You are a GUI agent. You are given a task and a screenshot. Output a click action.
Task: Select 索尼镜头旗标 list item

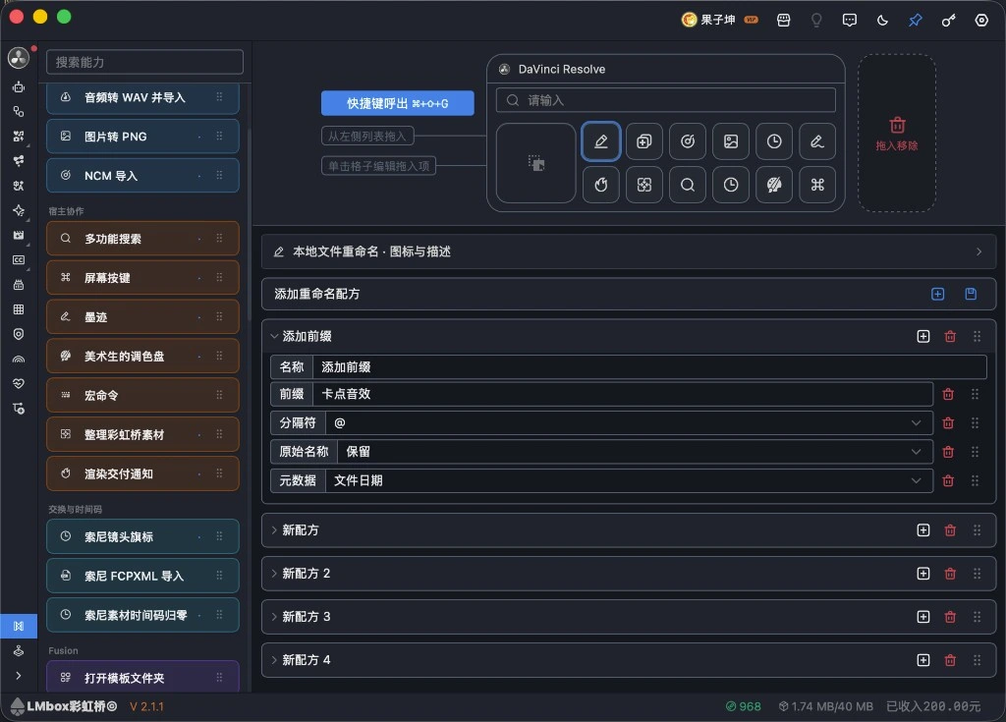(x=142, y=536)
